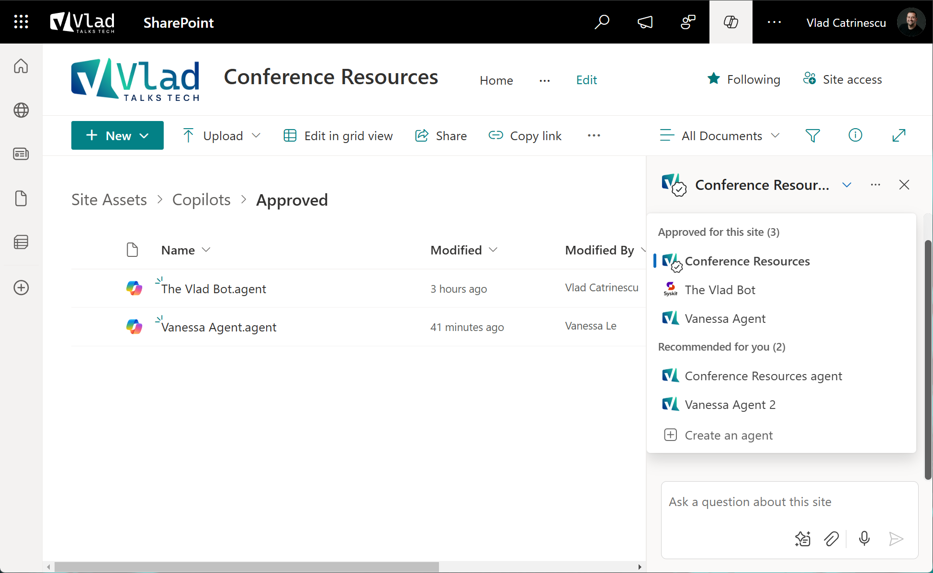Expand the All Documents view dropdown
The width and height of the screenshot is (933, 573).
pyautogui.click(x=776, y=135)
